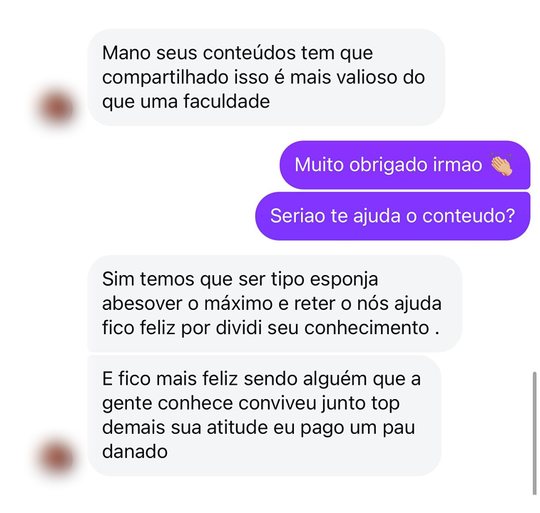Viewport: 540px width, 513px height.
Task: Click the word 'Mano' starting the chat
Action: 126,53
